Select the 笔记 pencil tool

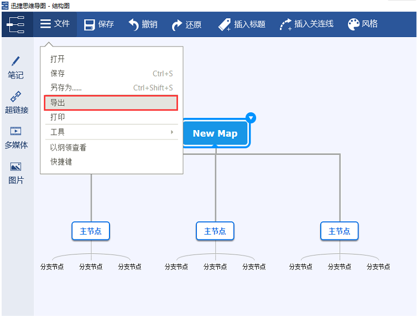coord(15,67)
